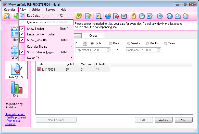The height and width of the screenshot is (134, 199).
Task: Click the colored squares document toolbar icon
Action: [98, 16]
